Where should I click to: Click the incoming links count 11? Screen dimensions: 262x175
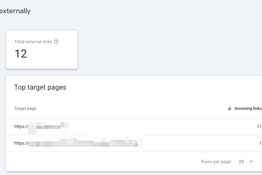coord(259,126)
